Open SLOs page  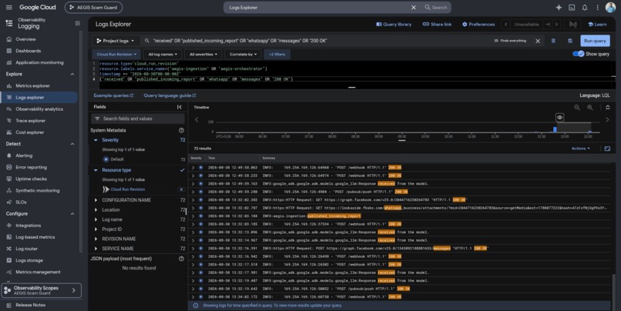pos(21,202)
